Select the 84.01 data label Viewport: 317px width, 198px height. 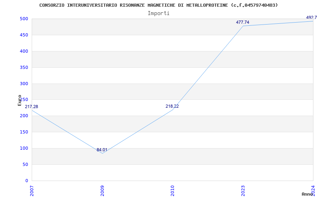[102, 150]
